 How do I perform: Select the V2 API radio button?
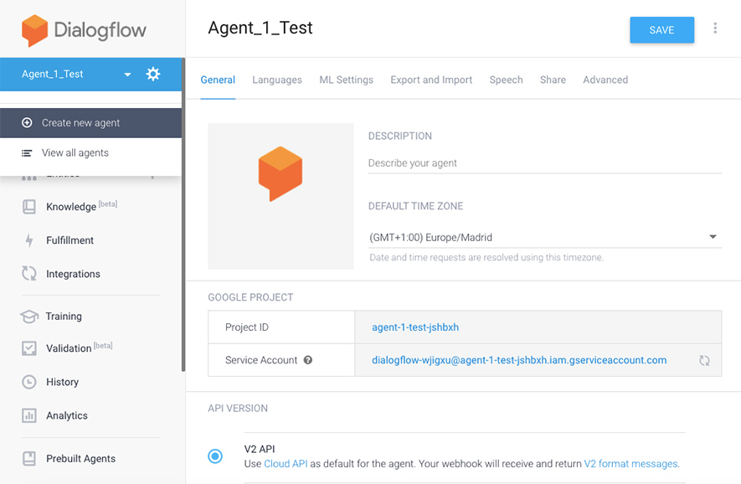[215, 456]
